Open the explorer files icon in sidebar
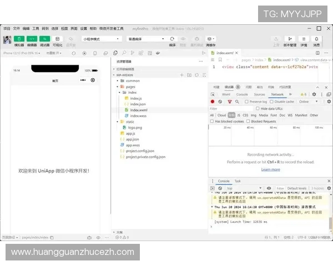 click(115, 53)
